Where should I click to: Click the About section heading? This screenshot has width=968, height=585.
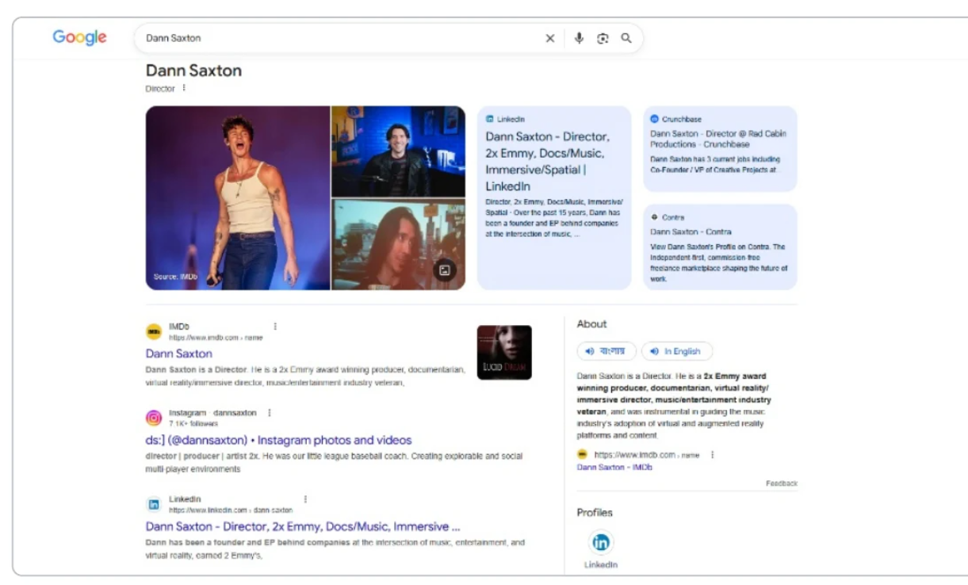click(x=591, y=324)
